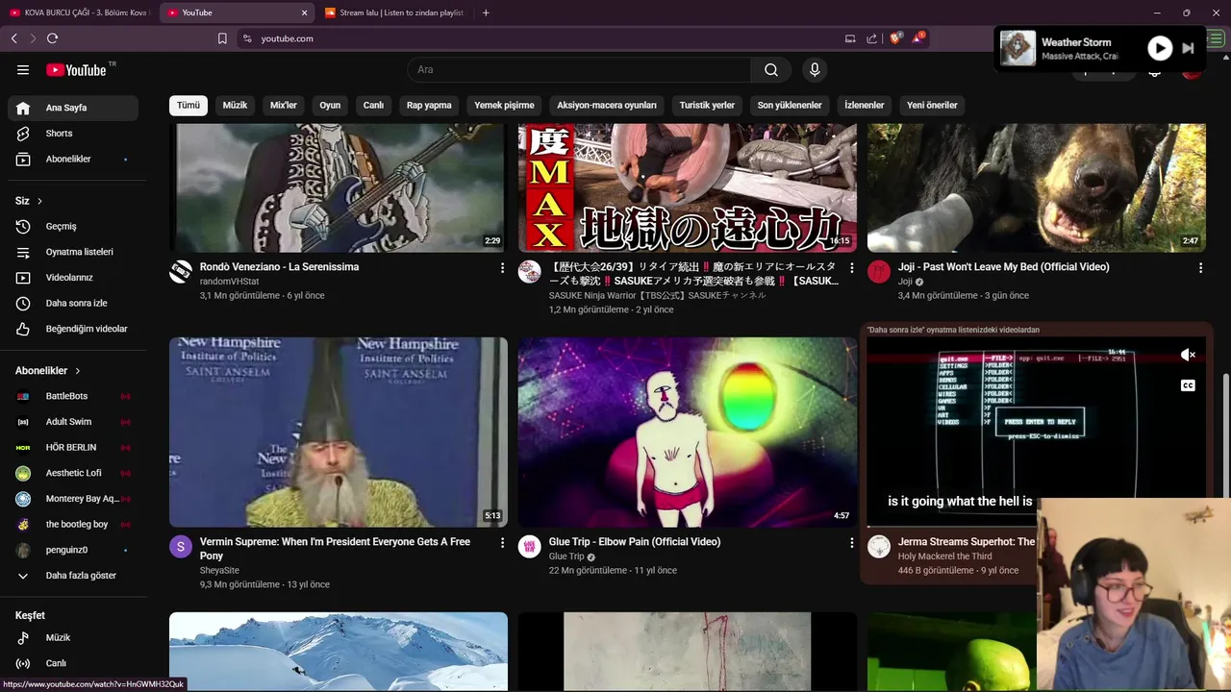This screenshot has width=1231, height=692.
Task: Open more options for SASUKE Ninja Warrior video
Action: tap(851, 268)
